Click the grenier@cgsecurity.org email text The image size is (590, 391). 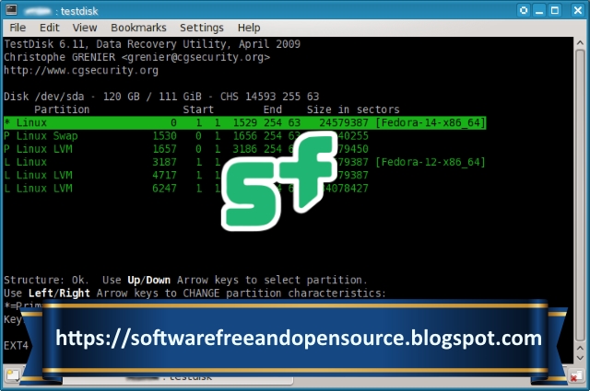click(195, 57)
